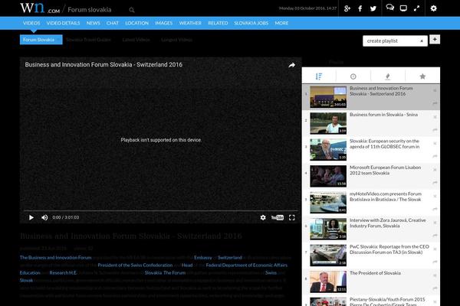Remove Microsoft European Forum Lisabon item from playlist
The image size is (460, 306).
pos(435,170)
